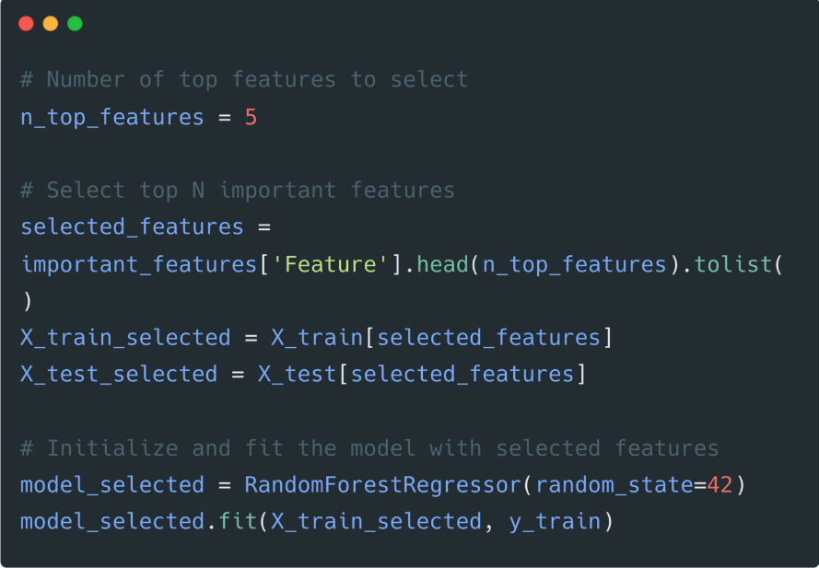Click the important_features identifier

139,264
